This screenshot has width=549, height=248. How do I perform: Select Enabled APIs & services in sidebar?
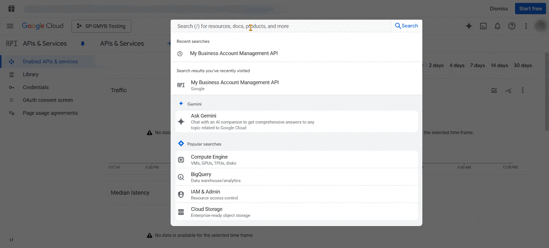click(x=50, y=62)
